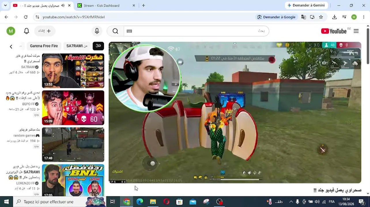Open Windows Start menu

click(6, 202)
